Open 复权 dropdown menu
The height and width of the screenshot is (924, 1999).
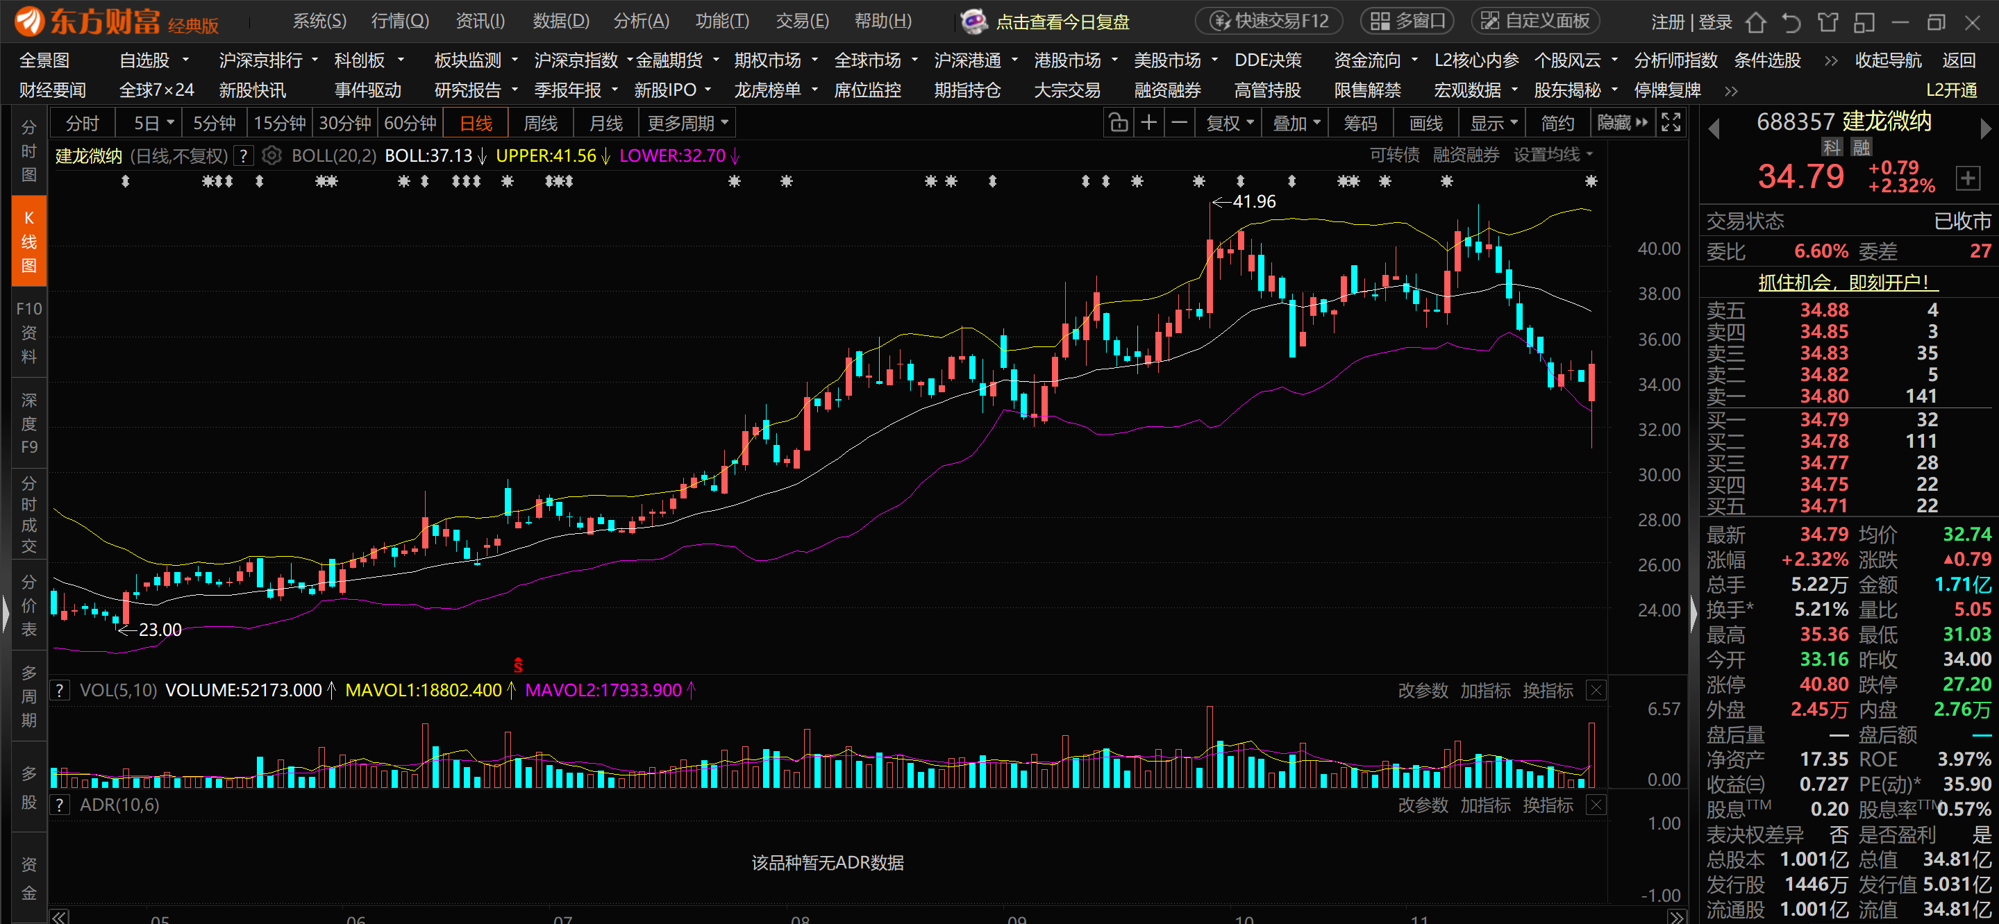pyautogui.click(x=1229, y=124)
